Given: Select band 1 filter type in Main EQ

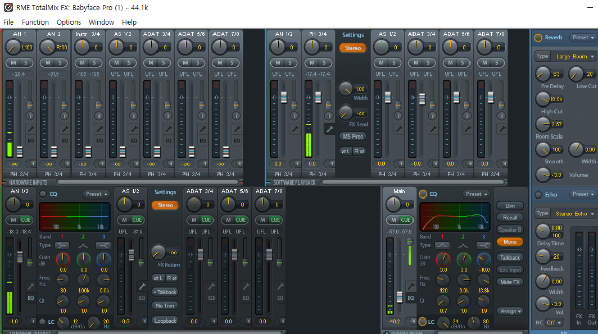Looking at the screenshot, I should tap(442, 246).
